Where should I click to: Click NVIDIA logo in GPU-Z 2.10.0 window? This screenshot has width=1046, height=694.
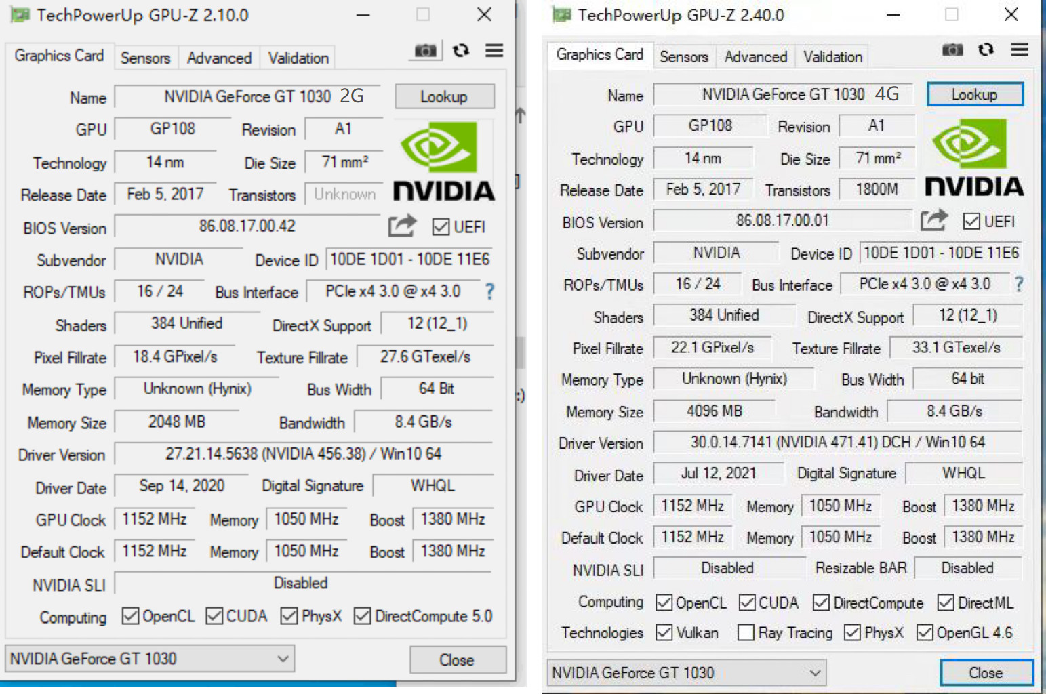pyautogui.click(x=444, y=161)
